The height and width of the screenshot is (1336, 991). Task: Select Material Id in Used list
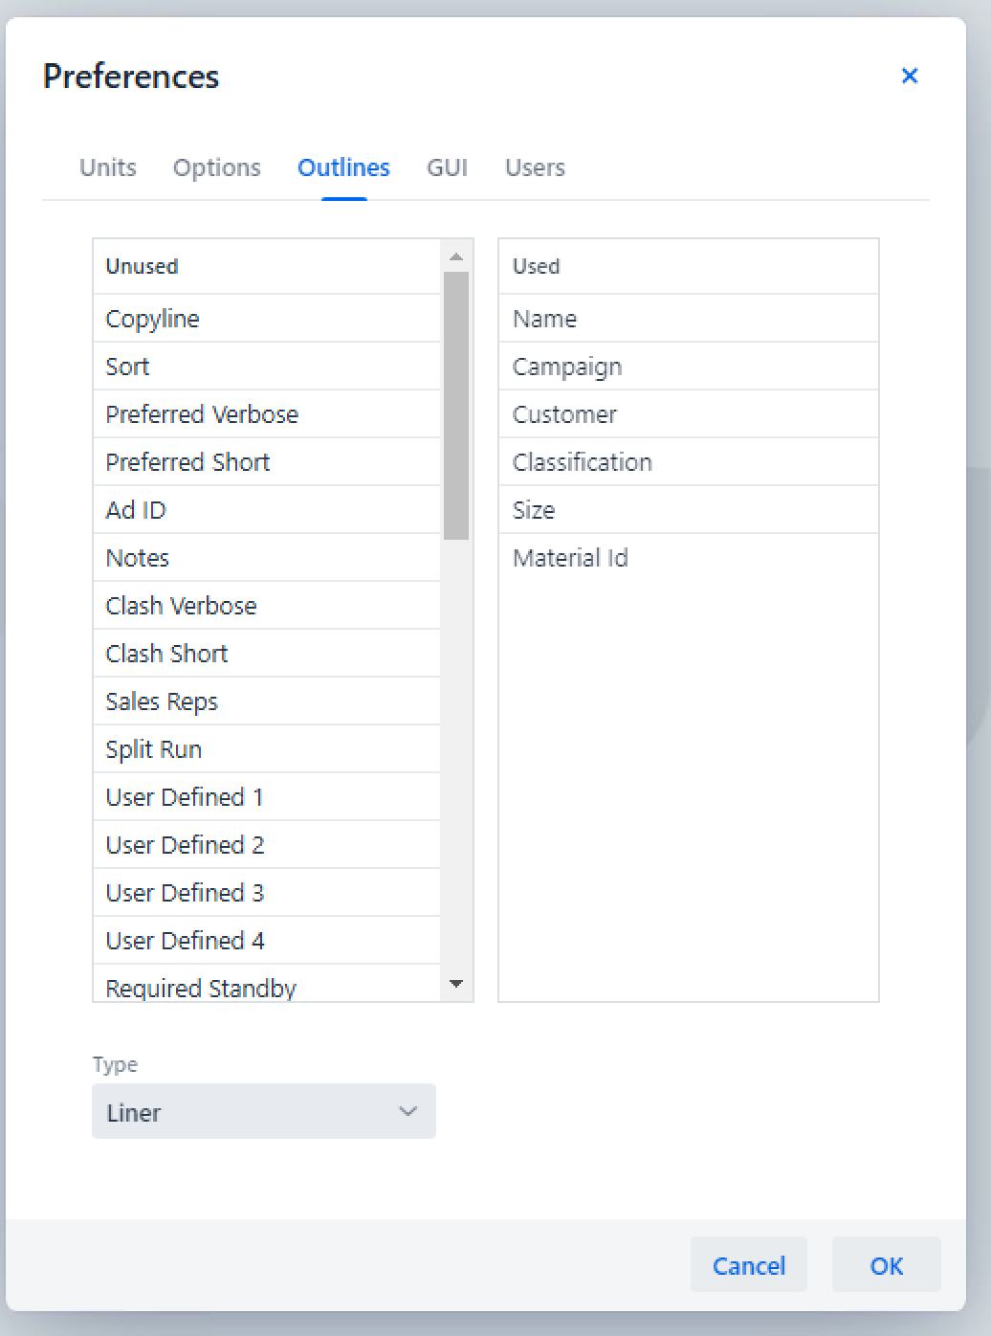pos(570,558)
